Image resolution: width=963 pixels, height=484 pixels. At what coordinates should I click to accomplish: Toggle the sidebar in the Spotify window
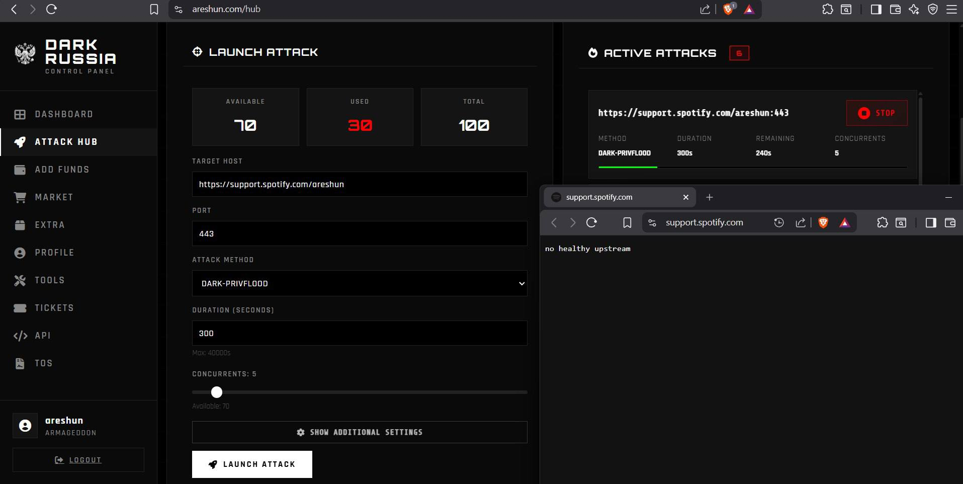(x=931, y=222)
